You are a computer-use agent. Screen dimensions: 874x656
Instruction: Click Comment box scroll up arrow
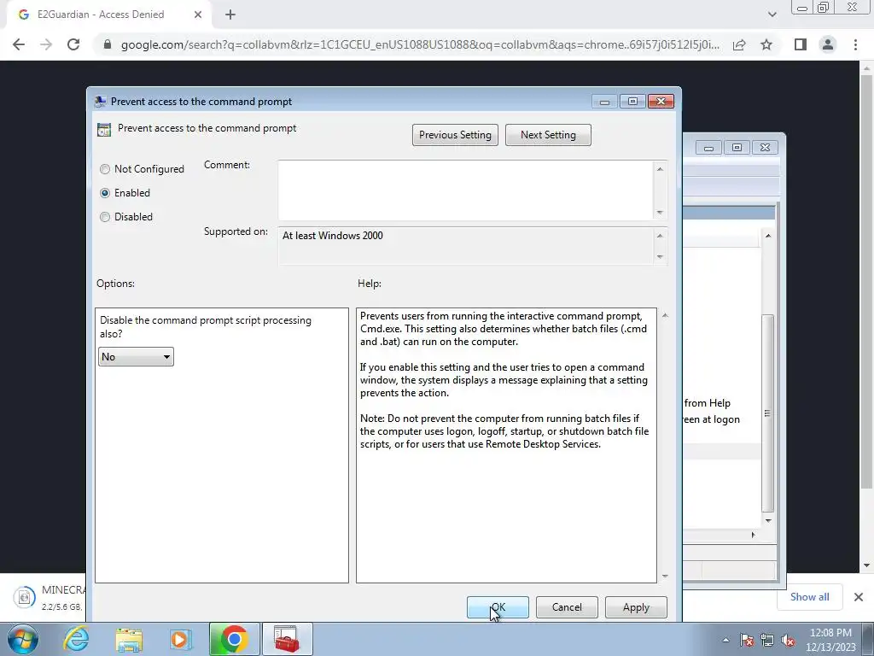point(660,169)
